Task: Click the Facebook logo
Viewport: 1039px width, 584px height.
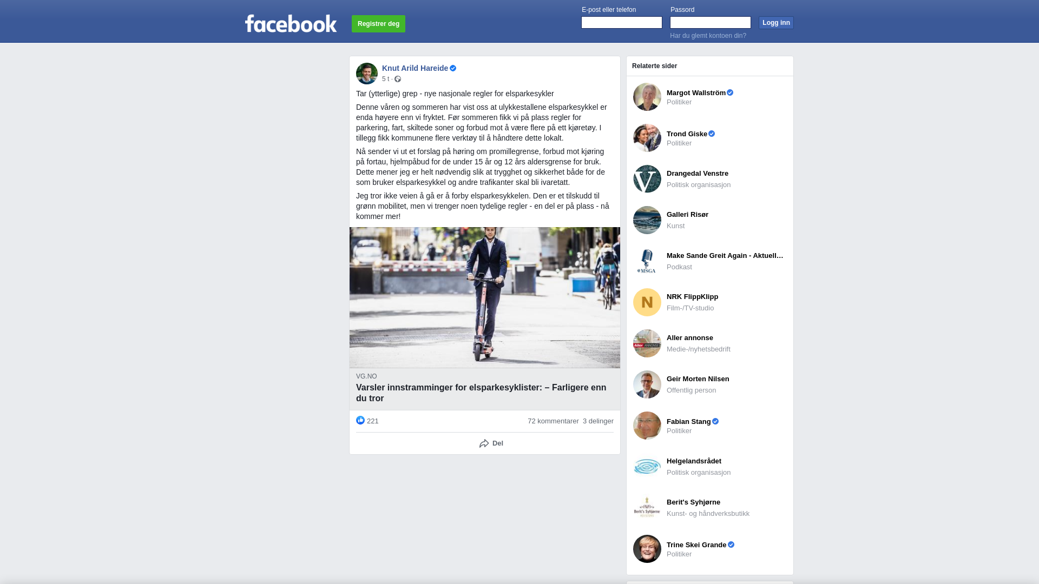Action: (x=291, y=23)
